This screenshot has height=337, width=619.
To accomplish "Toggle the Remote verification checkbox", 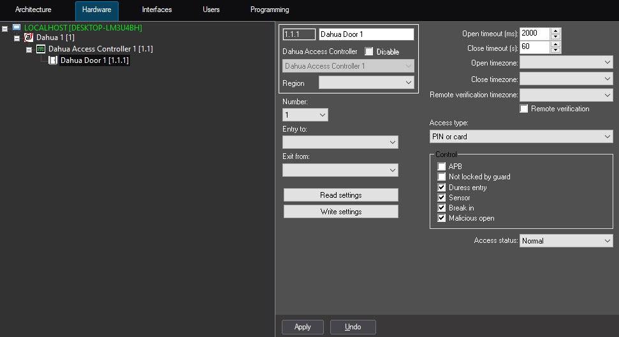I will pos(524,109).
